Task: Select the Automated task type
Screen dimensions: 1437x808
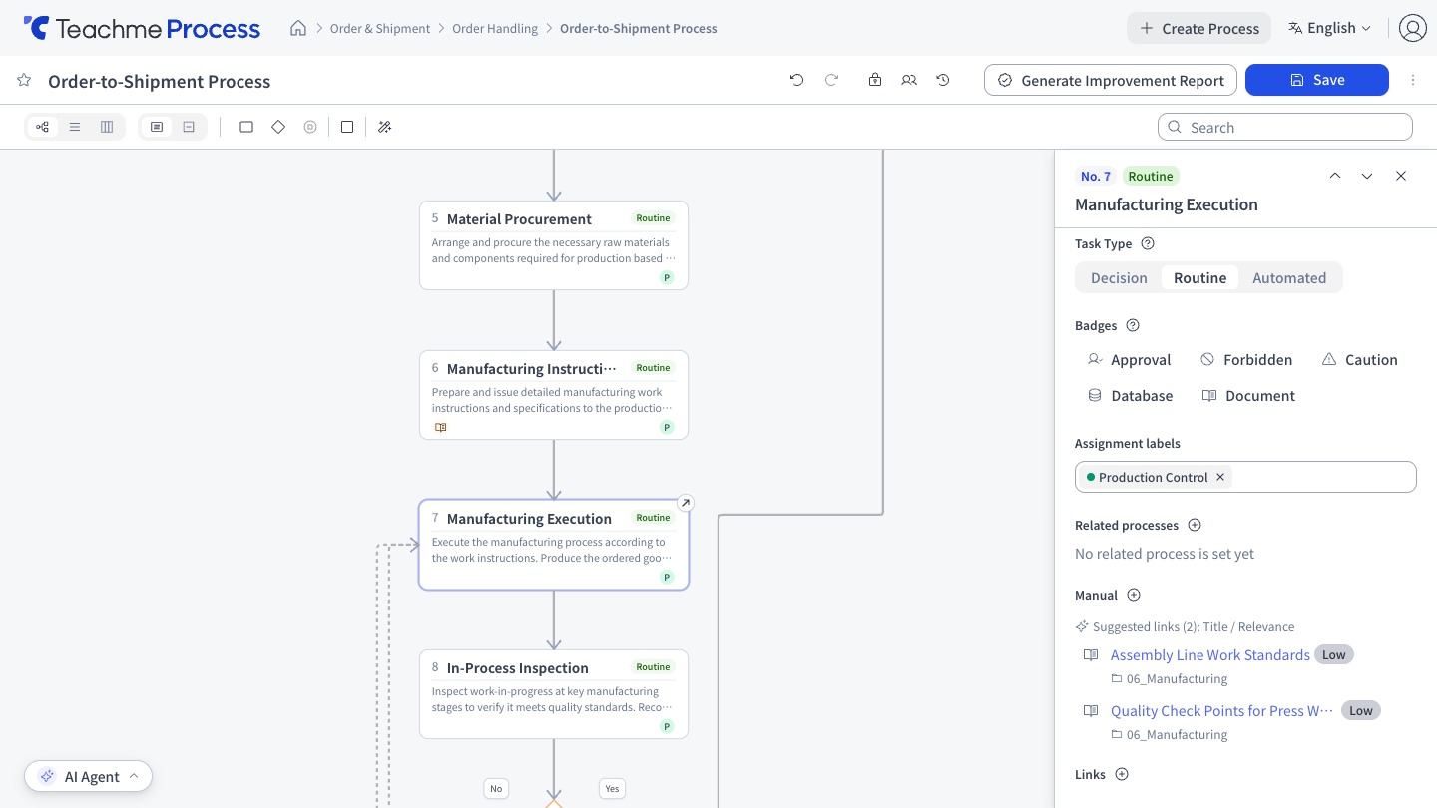Action: click(1289, 277)
